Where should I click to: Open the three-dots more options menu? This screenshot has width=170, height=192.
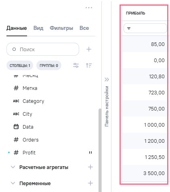pyautogui.click(x=89, y=8)
